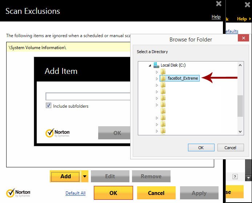Viewport: 252px width, 203px height.
Task: Cancel the Browse for Folder dialog
Action: tap(231, 148)
